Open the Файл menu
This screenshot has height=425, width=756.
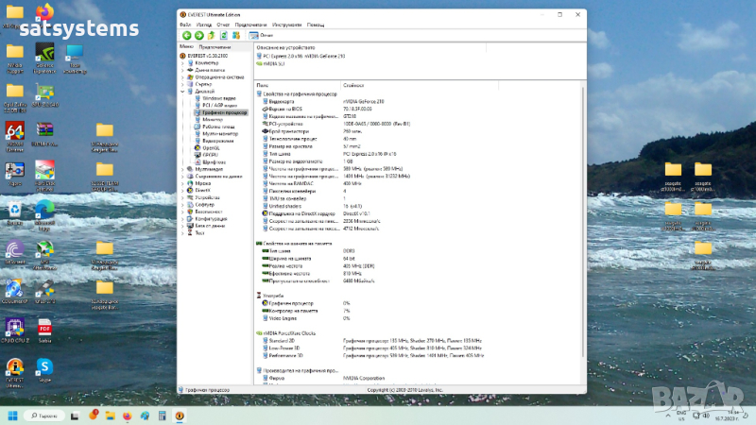pos(185,24)
